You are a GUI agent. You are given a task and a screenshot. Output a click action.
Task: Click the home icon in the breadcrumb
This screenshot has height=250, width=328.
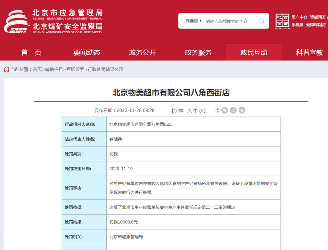coord(6,69)
